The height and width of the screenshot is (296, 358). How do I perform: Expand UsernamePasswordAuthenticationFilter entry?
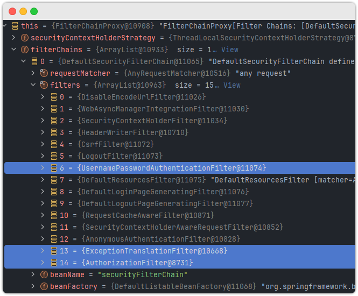point(43,168)
